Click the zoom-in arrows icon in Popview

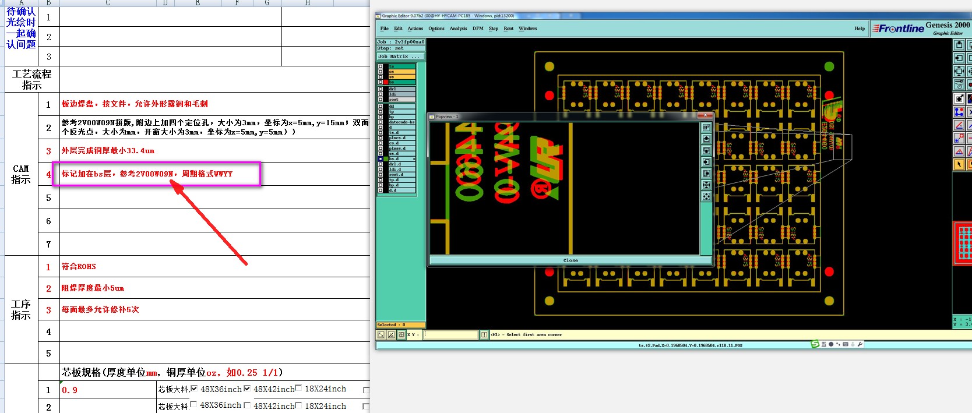coord(706,185)
